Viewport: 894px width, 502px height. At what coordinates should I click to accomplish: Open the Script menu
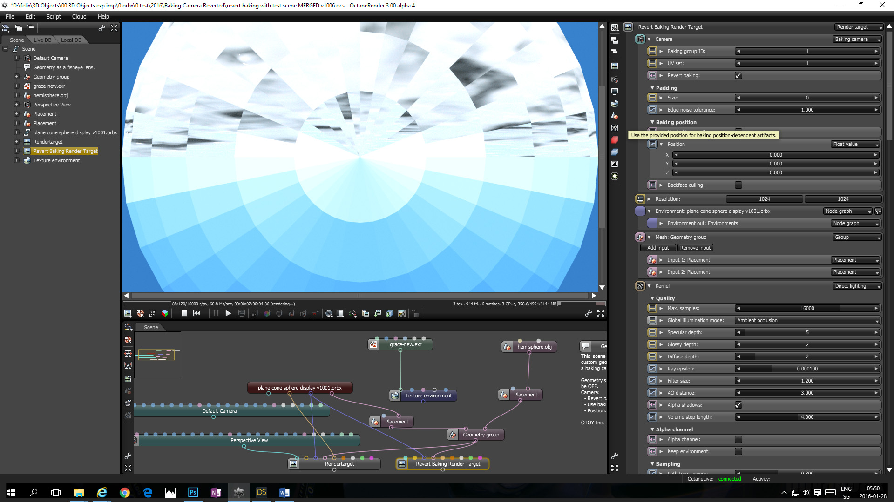point(54,16)
